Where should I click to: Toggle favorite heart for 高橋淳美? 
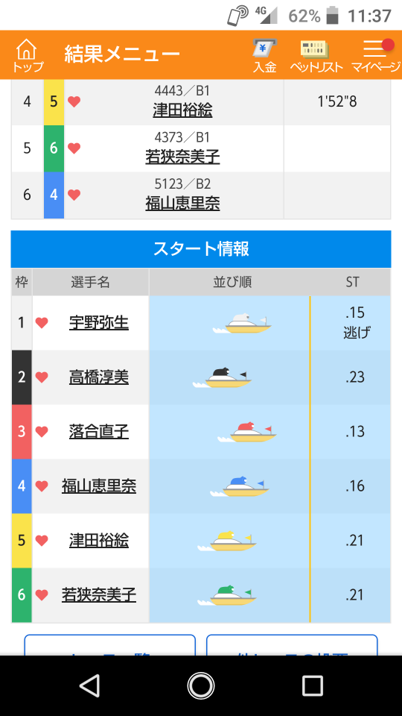point(42,377)
